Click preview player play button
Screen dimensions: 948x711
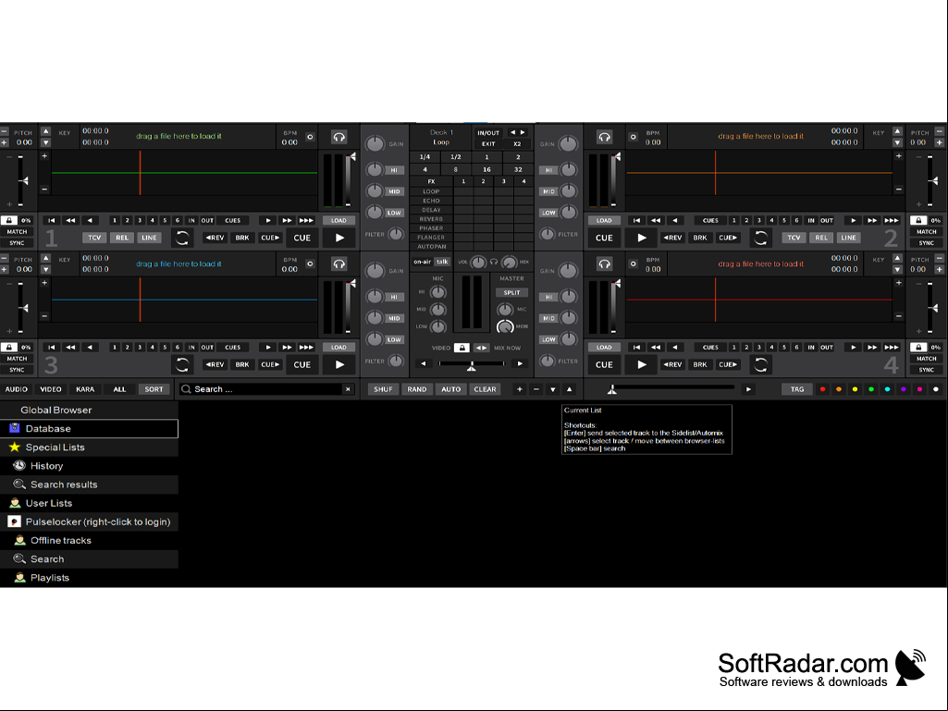coord(748,389)
